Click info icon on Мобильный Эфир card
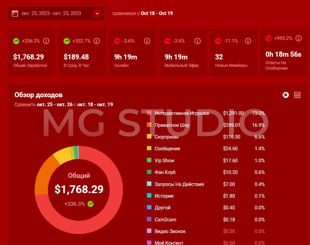Image resolution: width=310 pixels, height=245 pixels. click(197, 41)
